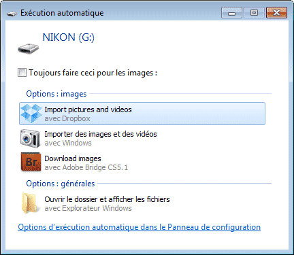The height and width of the screenshot is (255, 294).
Task: Click the 'NIKON (G:)' drive title
Action: click(68, 37)
